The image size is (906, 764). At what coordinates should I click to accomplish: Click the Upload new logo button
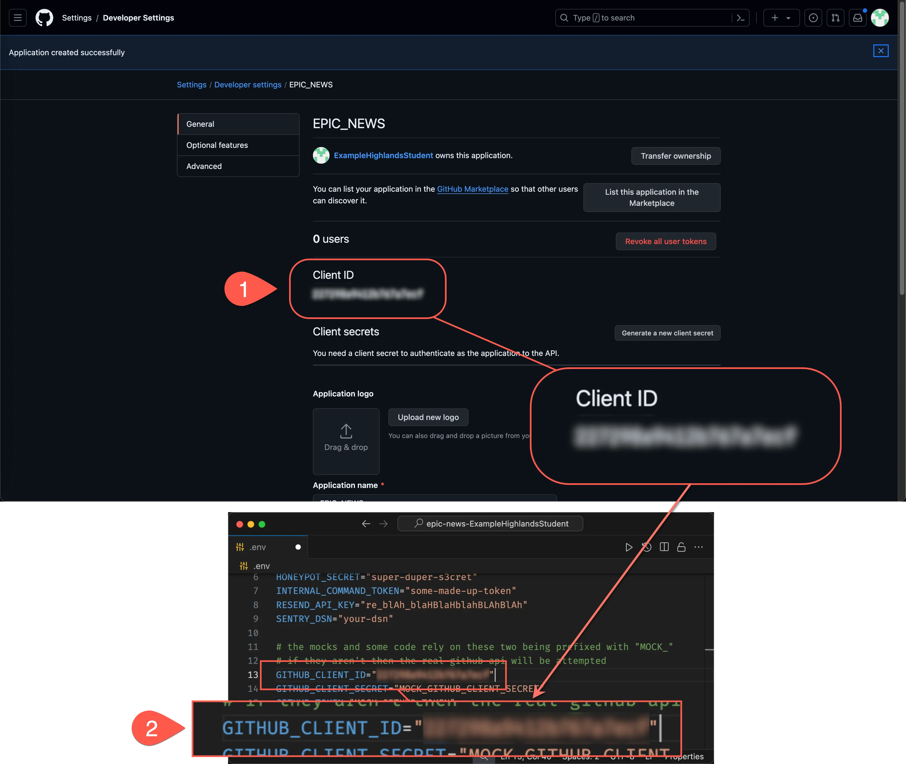(x=428, y=417)
